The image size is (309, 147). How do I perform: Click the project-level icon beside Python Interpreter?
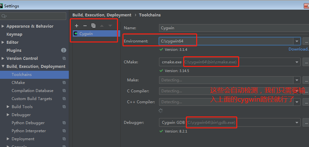64,131
